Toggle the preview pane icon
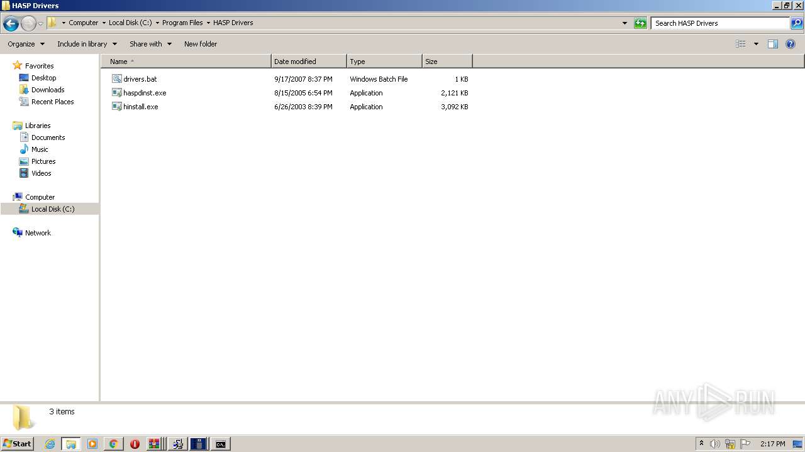This screenshot has height=452, width=805. coord(773,44)
